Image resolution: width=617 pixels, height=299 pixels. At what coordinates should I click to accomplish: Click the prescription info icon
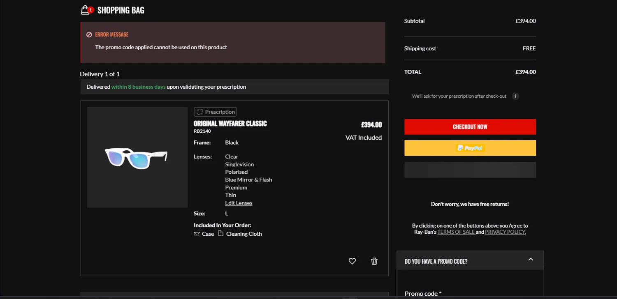pos(515,96)
